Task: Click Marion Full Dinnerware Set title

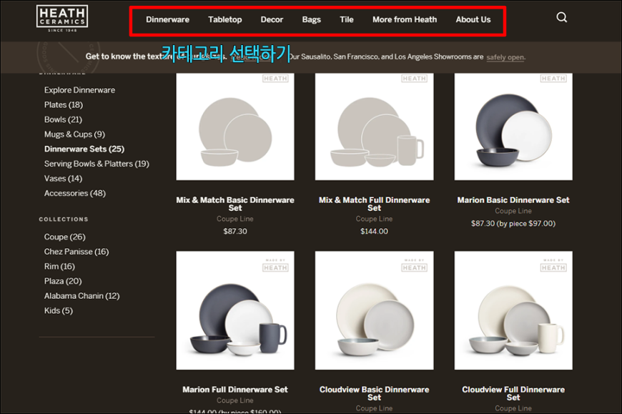Action: [235, 390]
